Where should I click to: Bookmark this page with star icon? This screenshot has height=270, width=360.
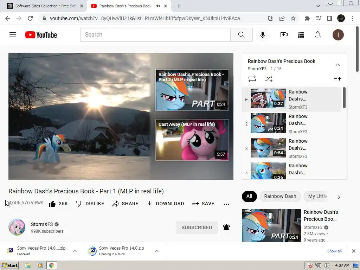point(293,18)
